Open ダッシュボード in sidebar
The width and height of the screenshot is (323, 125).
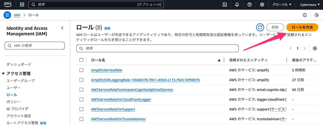click(19, 65)
